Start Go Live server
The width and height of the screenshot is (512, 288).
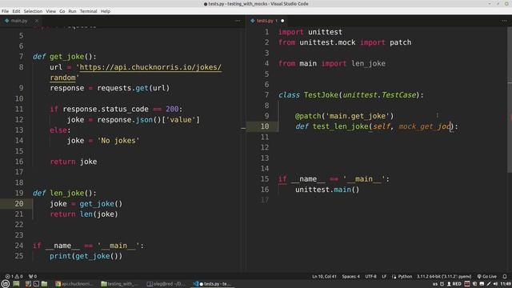(486, 277)
